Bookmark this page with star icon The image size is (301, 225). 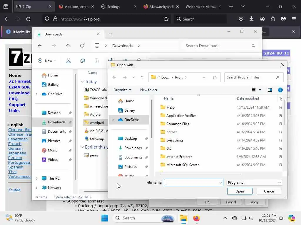[166, 19]
